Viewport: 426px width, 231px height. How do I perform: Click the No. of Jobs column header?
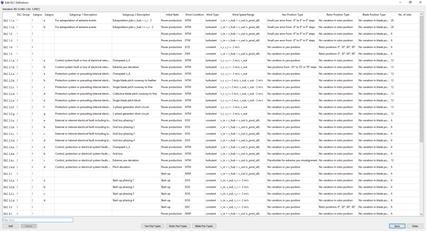[404, 15]
